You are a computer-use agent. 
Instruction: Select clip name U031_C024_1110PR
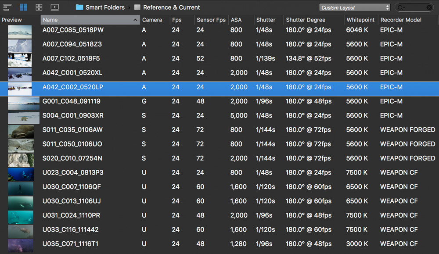(71, 215)
